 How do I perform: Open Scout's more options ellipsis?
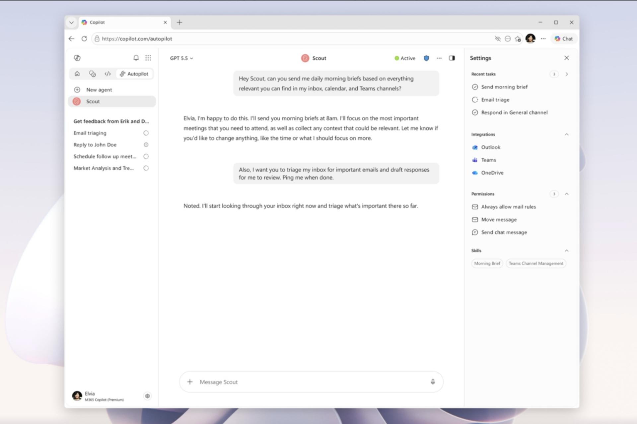coord(439,58)
